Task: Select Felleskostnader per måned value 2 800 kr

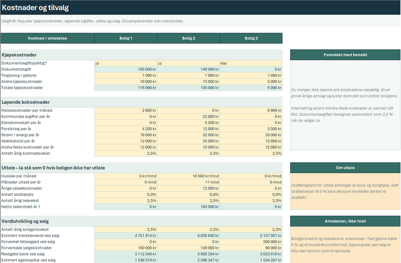Action: click(x=126, y=110)
